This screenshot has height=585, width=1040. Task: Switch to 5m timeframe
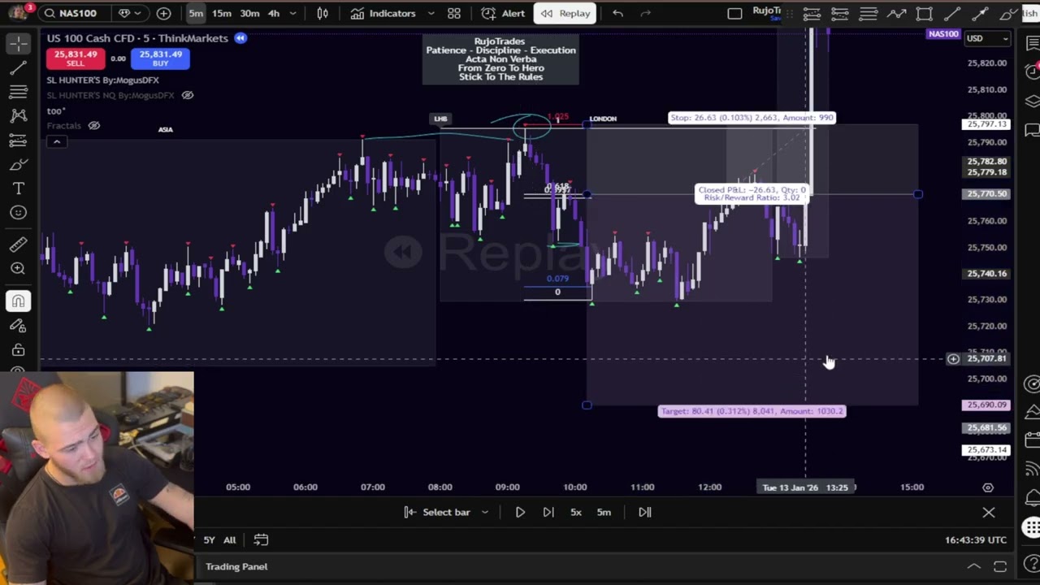point(196,13)
